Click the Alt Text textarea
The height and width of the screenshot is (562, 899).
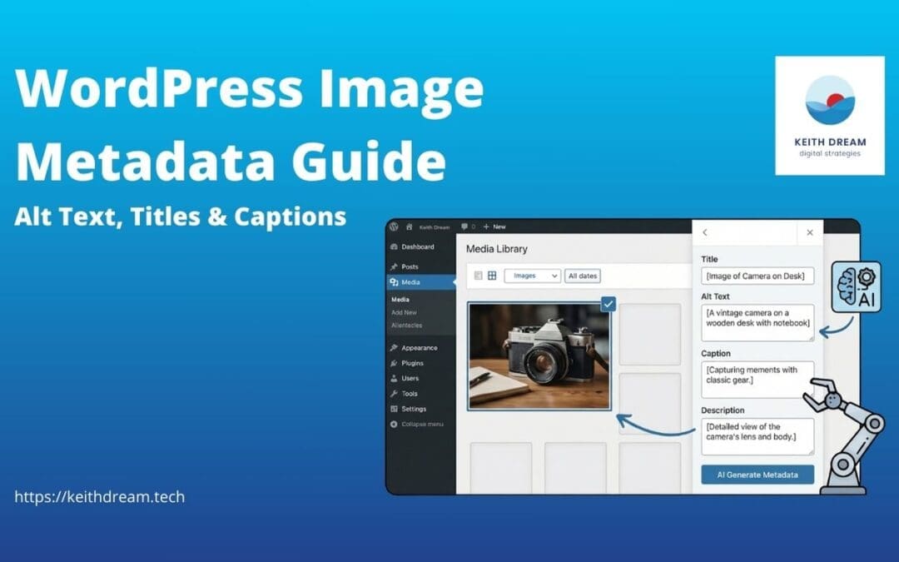tap(757, 323)
